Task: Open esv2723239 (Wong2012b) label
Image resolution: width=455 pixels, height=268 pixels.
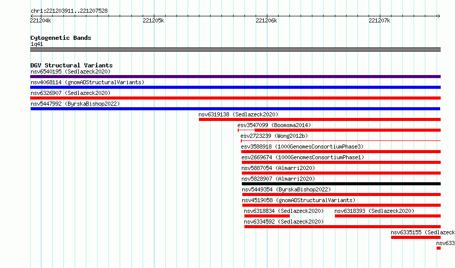Action: coord(274,136)
